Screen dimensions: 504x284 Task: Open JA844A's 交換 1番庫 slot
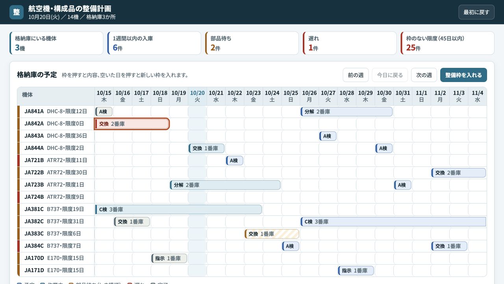click(206, 148)
